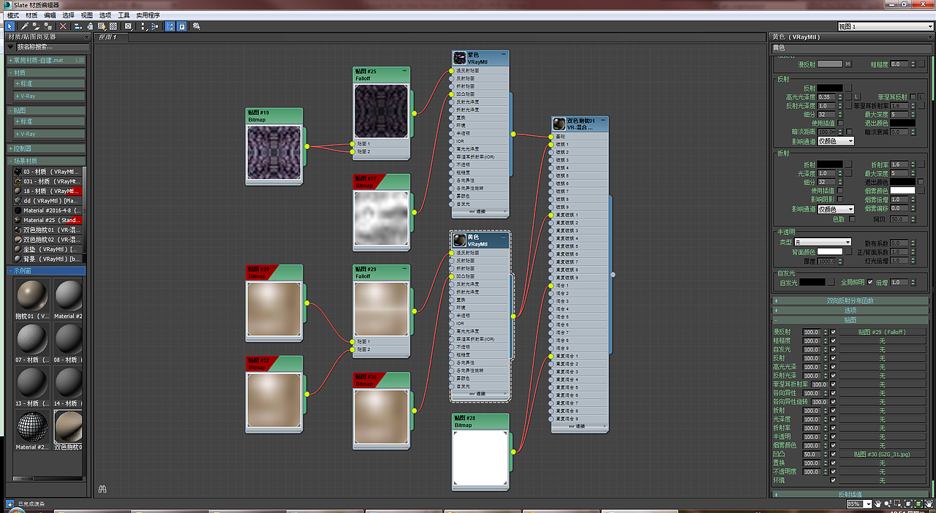This screenshot has height=513, width=936.
Task: Open the 材质 menu
Action: (x=32, y=15)
